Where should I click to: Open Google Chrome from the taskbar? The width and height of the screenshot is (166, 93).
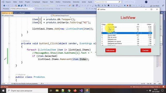[69, 91]
